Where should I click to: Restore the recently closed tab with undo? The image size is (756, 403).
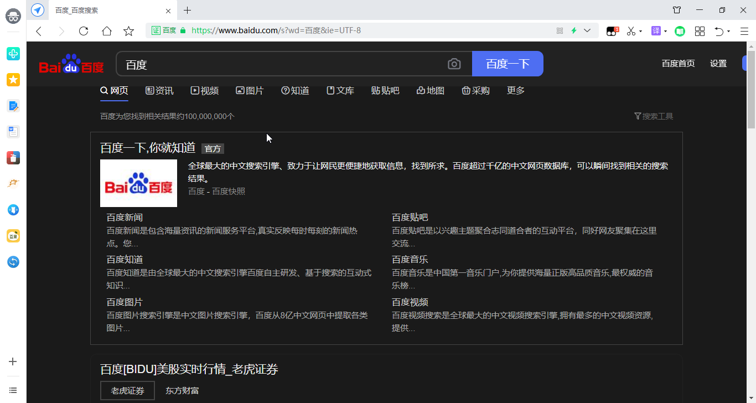point(719,32)
